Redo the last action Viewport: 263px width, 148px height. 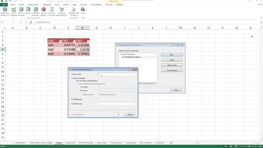click(x=16, y=1)
